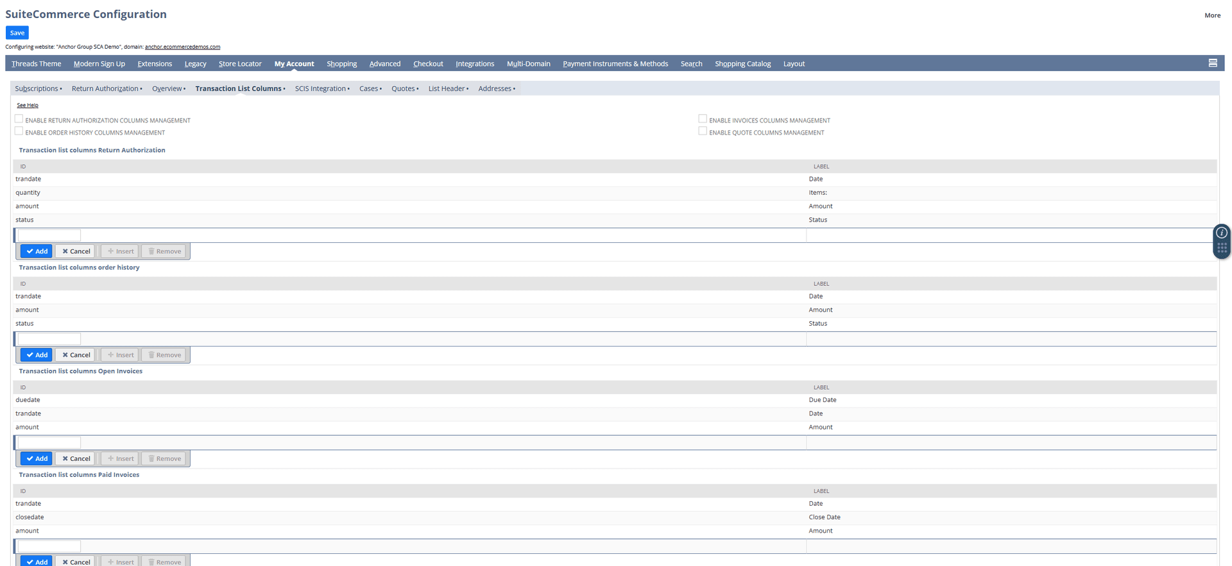The height and width of the screenshot is (566, 1232).
Task: Select the Return Authorization subtab
Action: click(107, 88)
